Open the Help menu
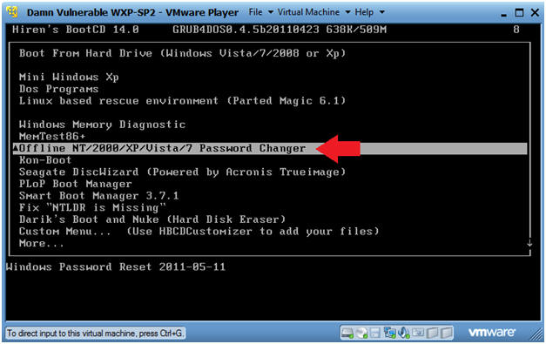546x344 pixels. click(369, 12)
